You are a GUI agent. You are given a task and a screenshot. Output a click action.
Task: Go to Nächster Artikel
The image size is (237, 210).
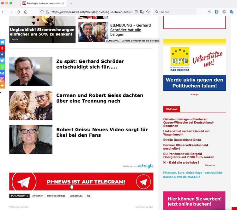144,207
